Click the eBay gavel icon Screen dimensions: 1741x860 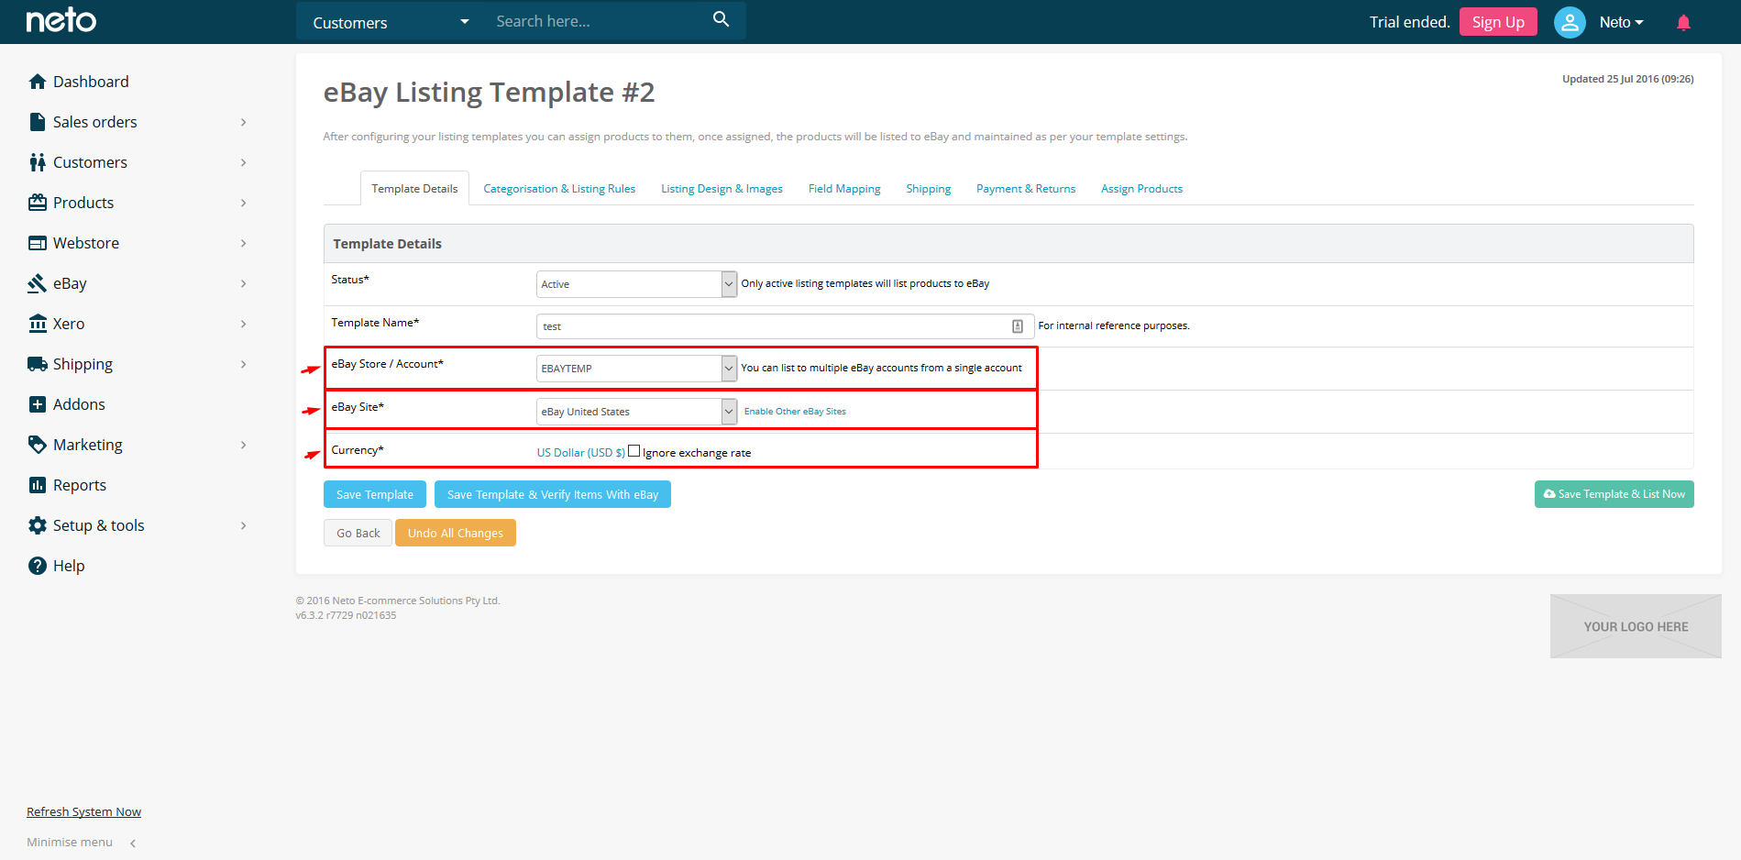click(38, 283)
